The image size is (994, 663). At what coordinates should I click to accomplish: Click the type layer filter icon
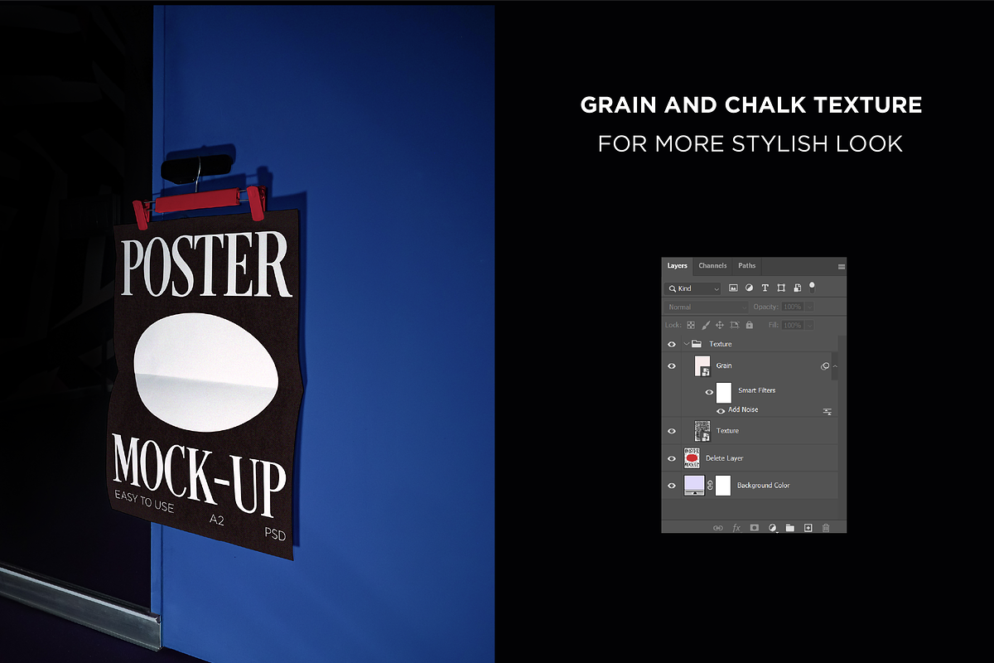(765, 288)
